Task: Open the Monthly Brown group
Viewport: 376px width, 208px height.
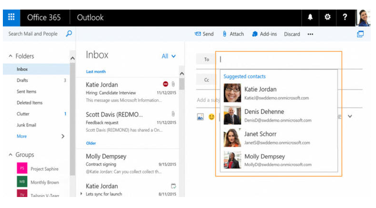Action: [45, 182]
